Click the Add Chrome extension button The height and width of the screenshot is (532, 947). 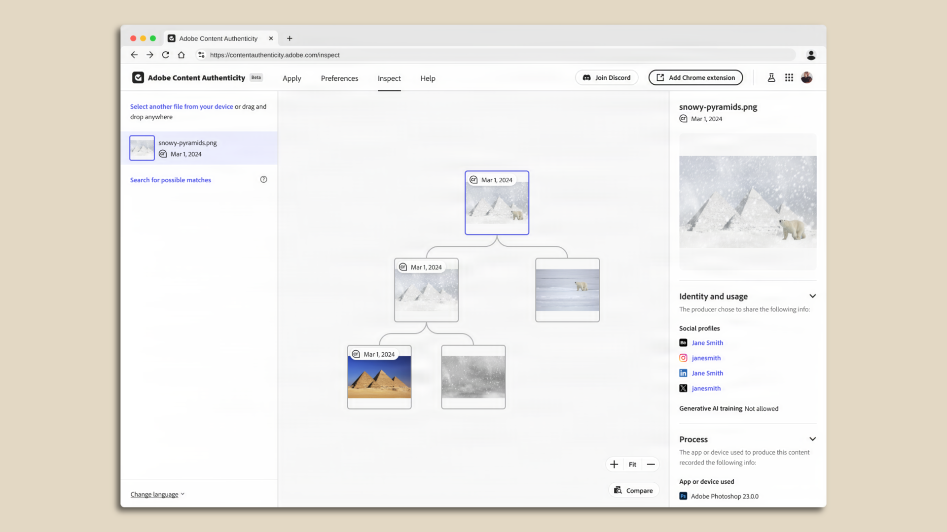[x=695, y=77]
